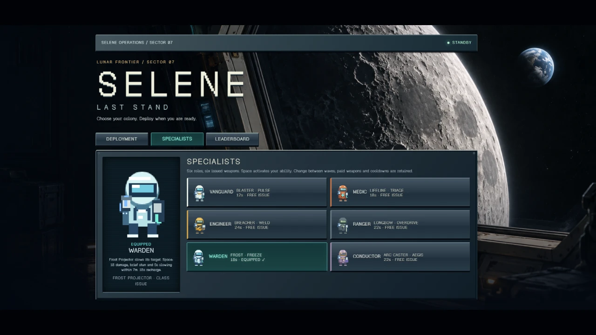Switch to the Specialists tab
This screenshot has height=335, width=596.
pos(177,139)
